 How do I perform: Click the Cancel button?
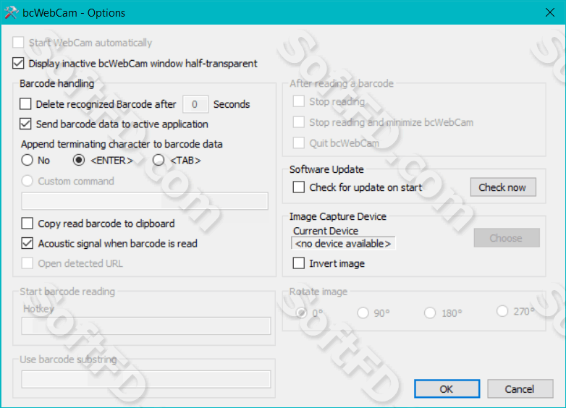click(520, 389)
